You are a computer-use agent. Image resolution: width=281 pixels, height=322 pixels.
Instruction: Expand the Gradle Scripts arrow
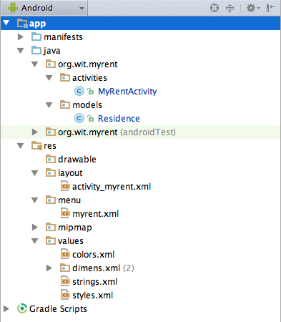pos(6,308)
